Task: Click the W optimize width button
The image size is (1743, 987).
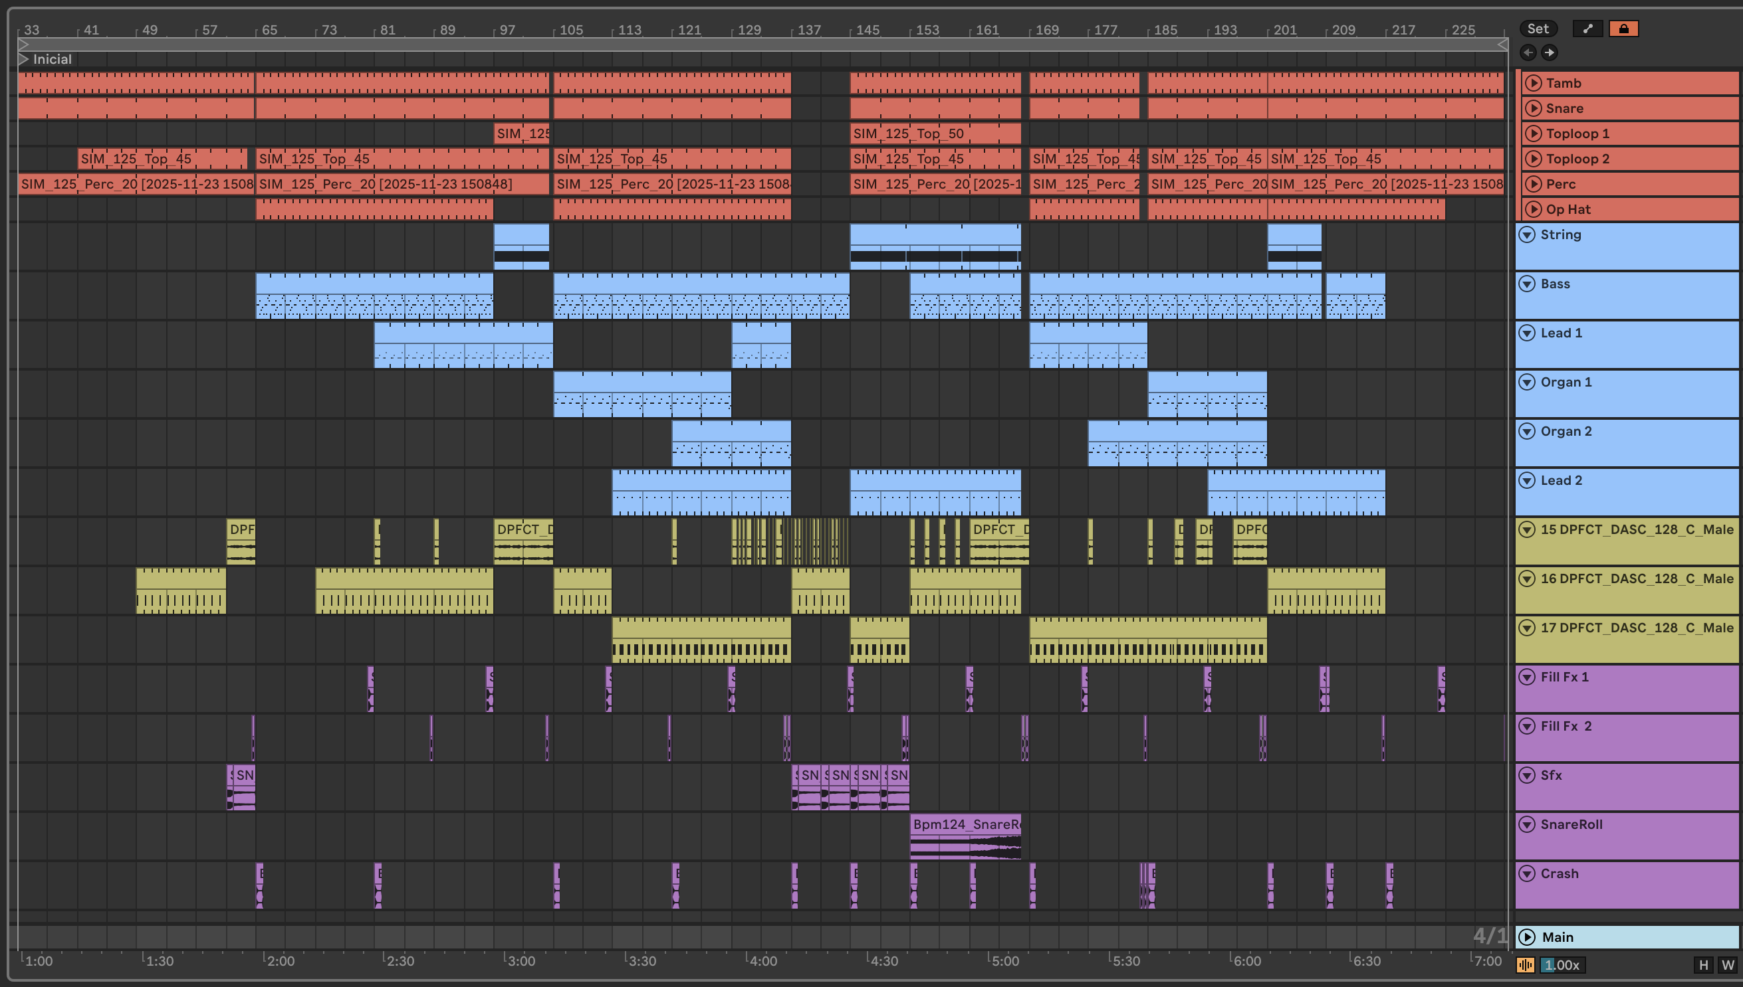Action: [x=1728, y=964]
